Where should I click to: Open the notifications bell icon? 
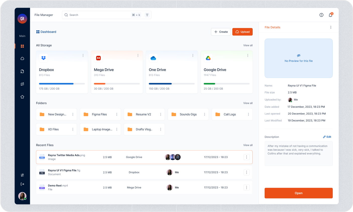coord(330,15)
